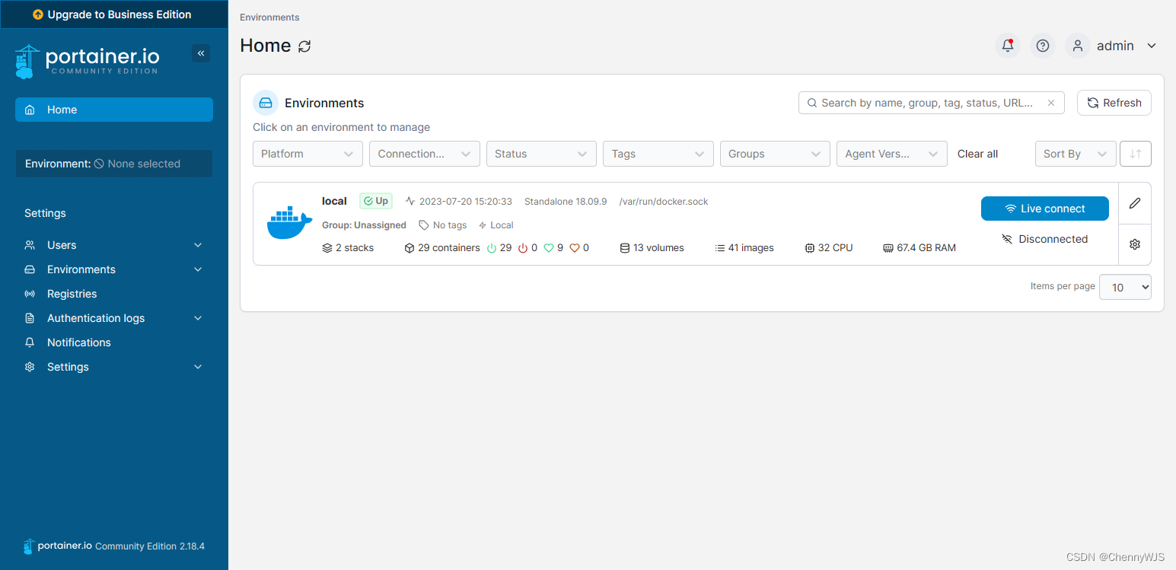Click Community Edition 2.18.4 version text

(x=150, y=546)
